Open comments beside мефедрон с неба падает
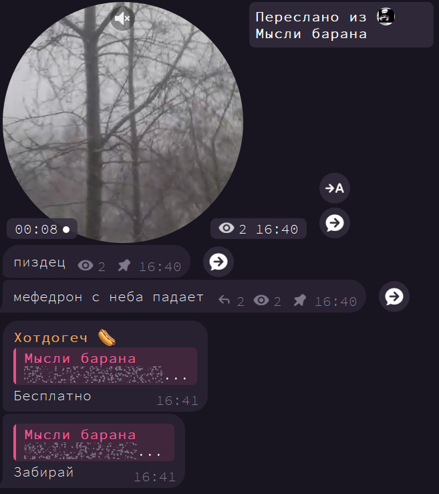This screenshot has height=494, width=439. (x=394, y=297)
